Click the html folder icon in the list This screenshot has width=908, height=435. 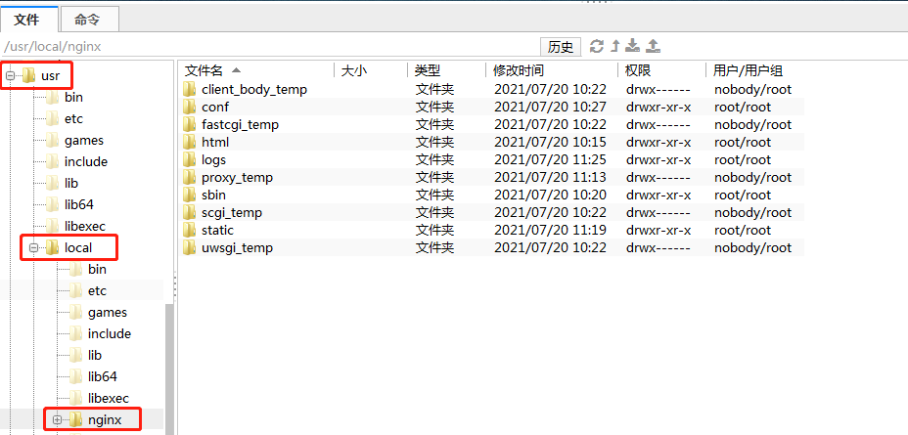click(190, 142)
